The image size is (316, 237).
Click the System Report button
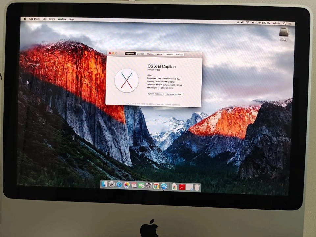coord(155,94)
